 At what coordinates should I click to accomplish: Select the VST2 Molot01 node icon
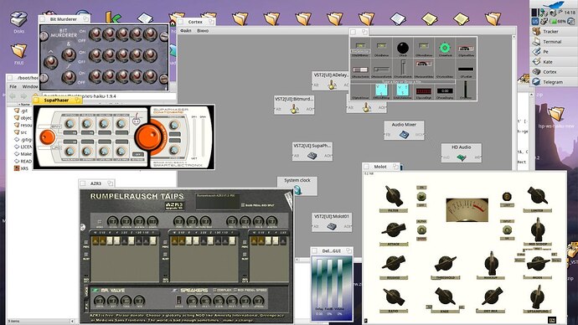pos(332,227)
